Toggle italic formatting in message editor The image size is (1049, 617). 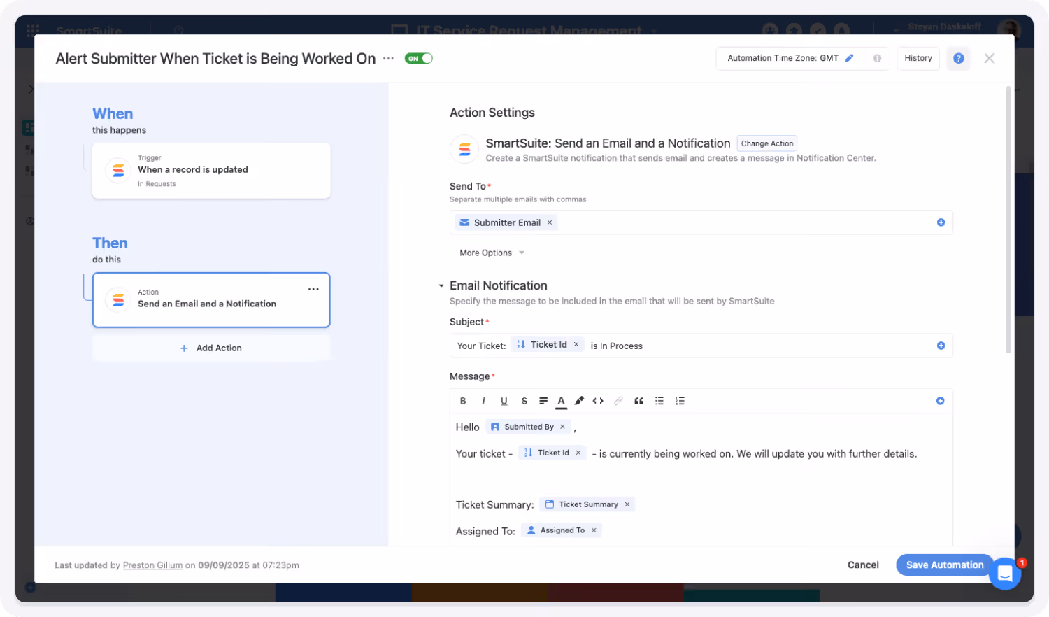(x=483, y=401)
